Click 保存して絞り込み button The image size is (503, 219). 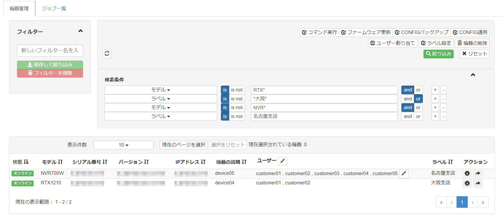pyautogui.click(x=50, y=65)
